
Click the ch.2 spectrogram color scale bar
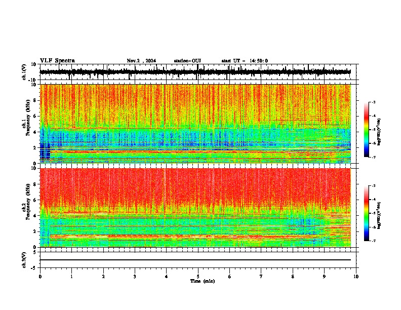[366, 213]
